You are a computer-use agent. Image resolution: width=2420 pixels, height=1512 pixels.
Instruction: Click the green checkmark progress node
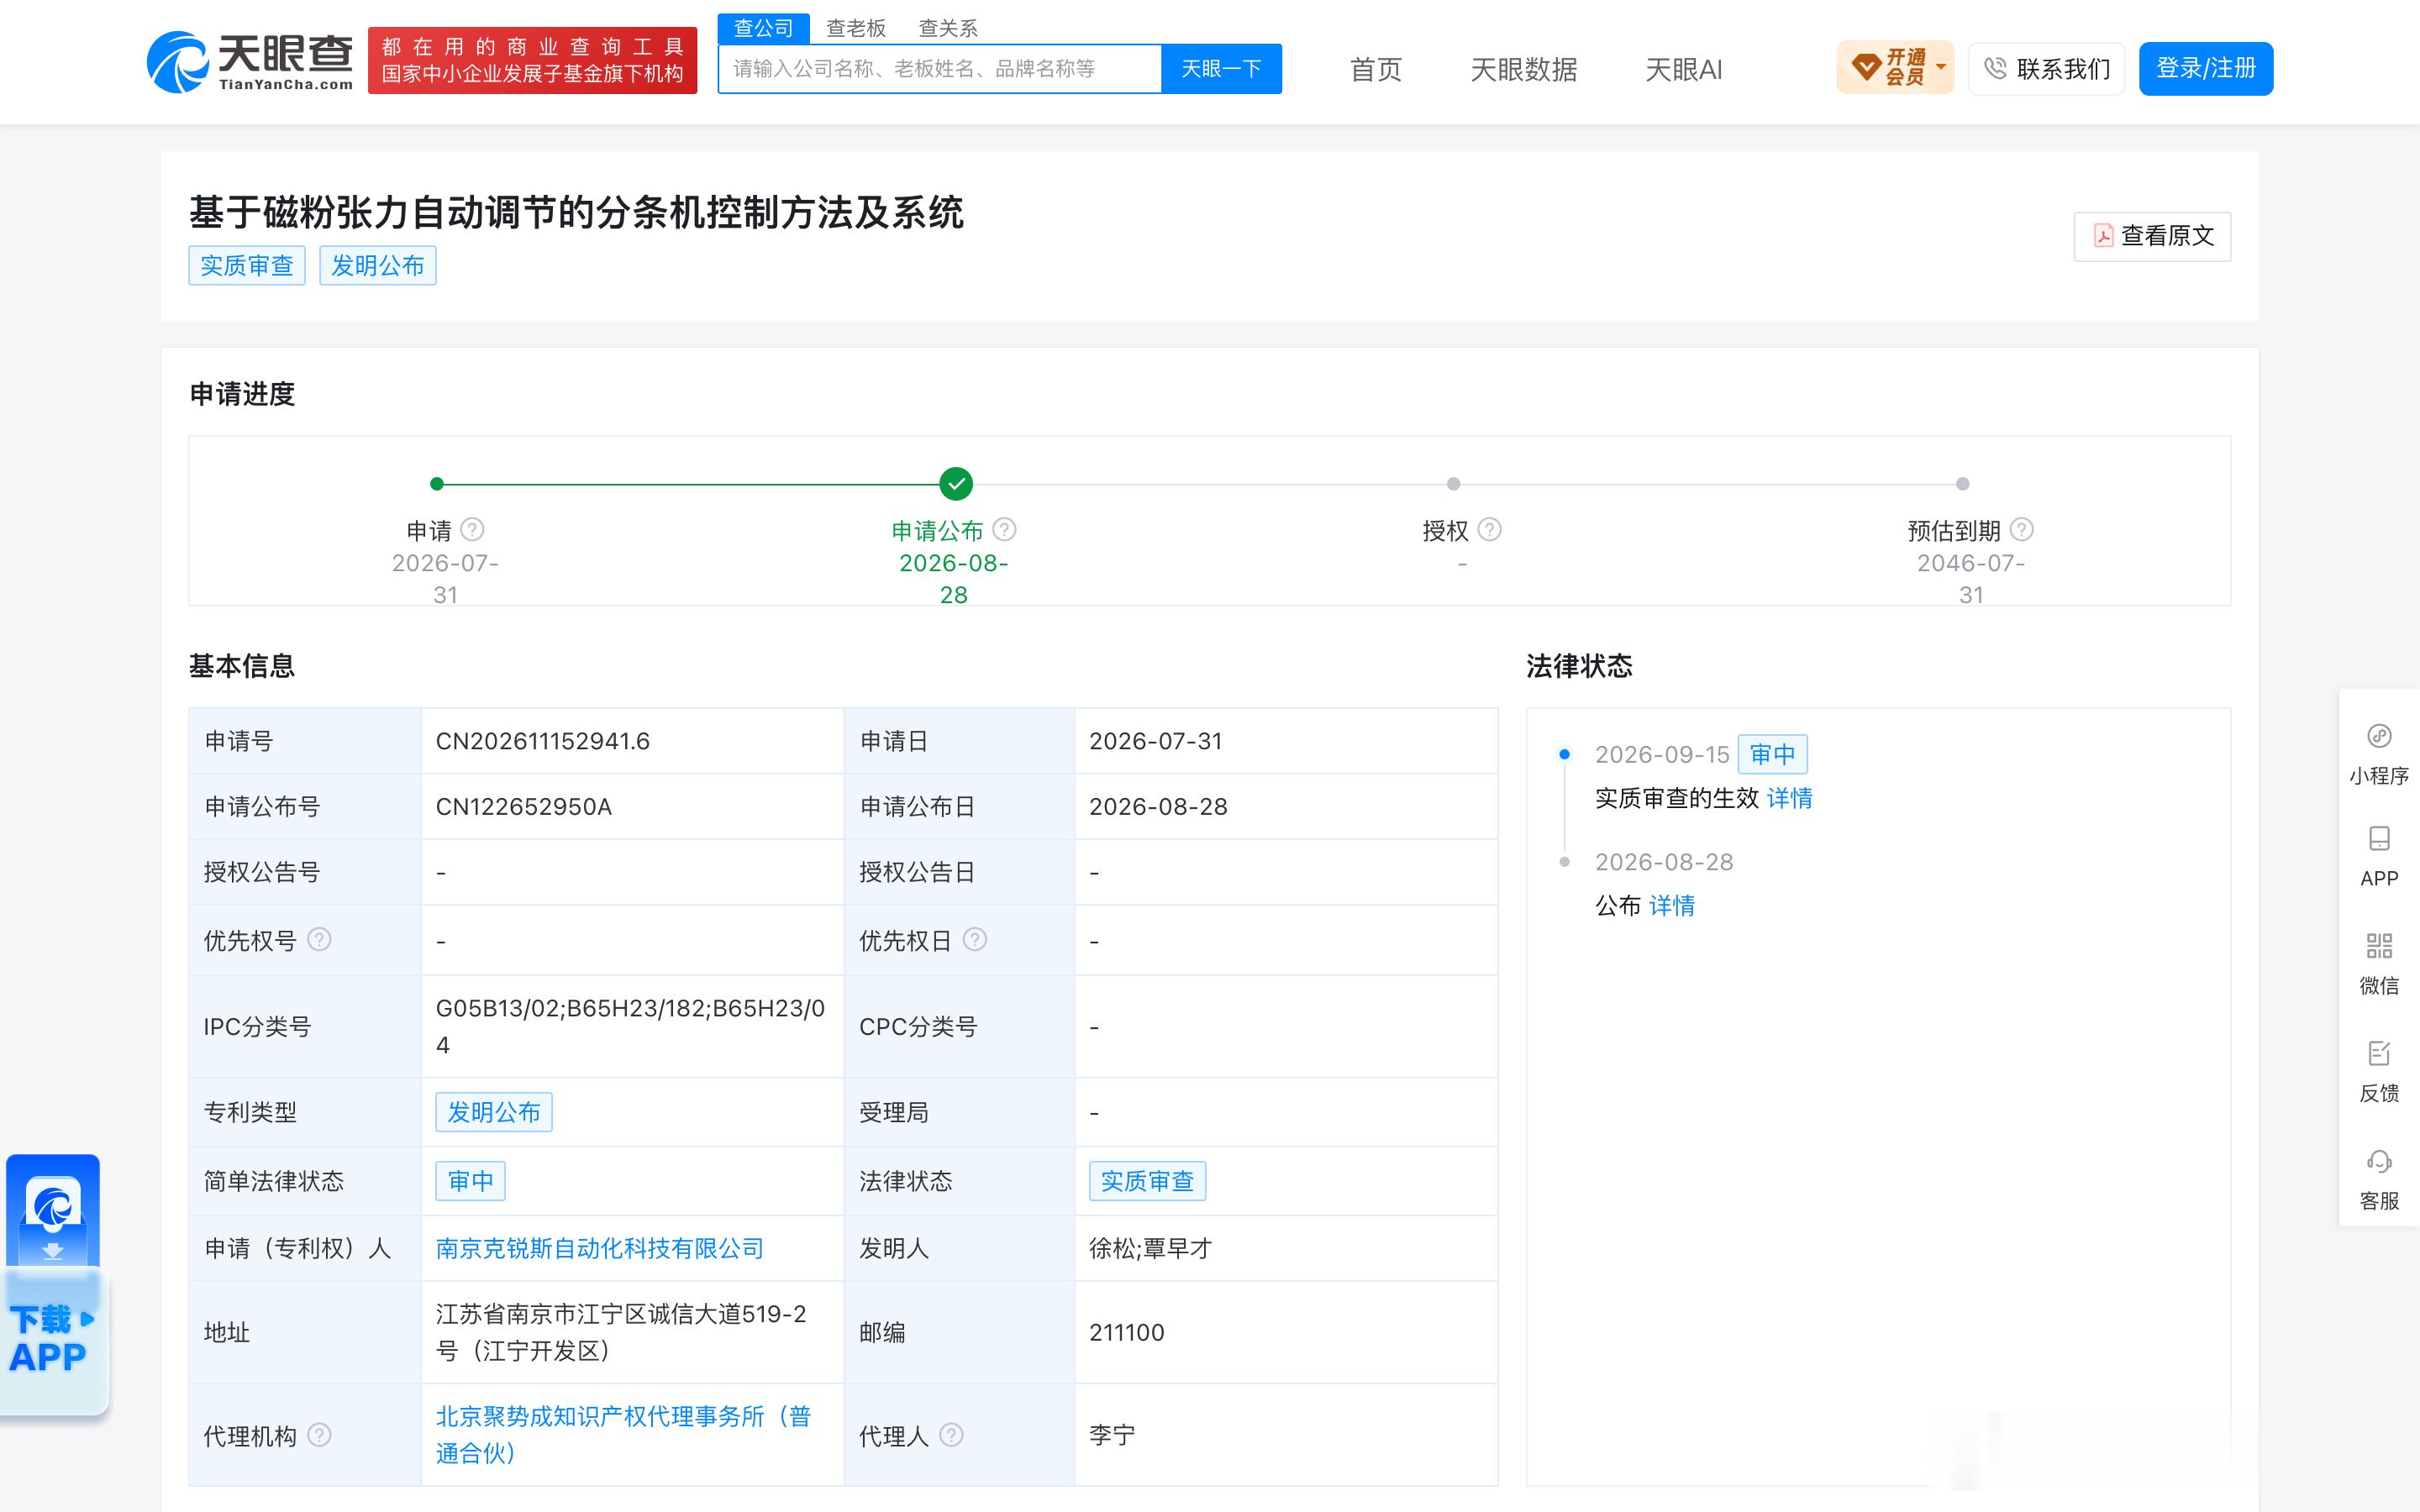pos(956,484)
